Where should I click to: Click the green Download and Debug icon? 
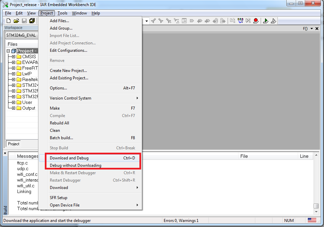[x=266, y=21]
